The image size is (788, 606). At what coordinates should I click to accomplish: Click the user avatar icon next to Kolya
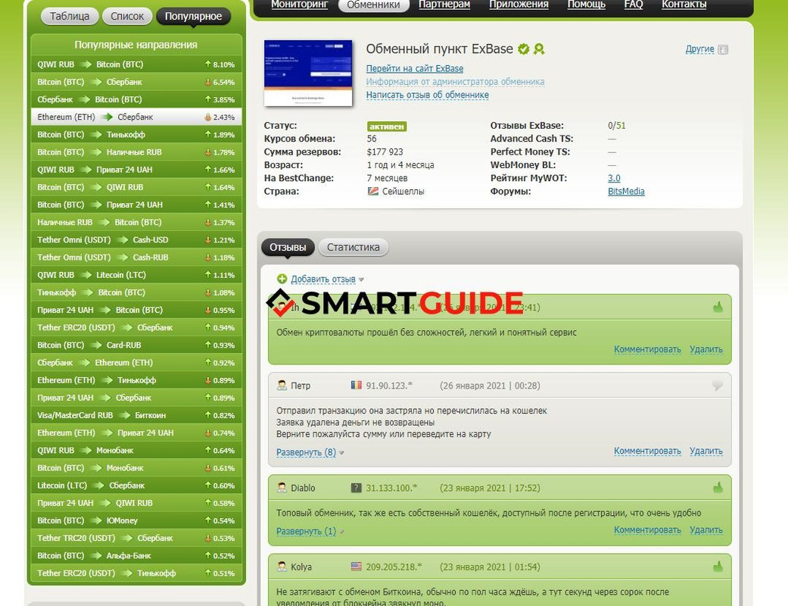282,567
